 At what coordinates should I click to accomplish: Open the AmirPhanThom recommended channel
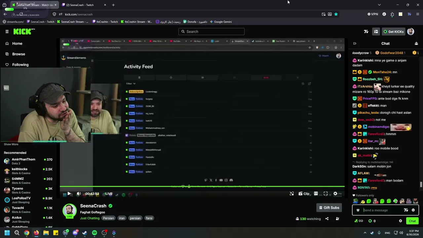28,161
